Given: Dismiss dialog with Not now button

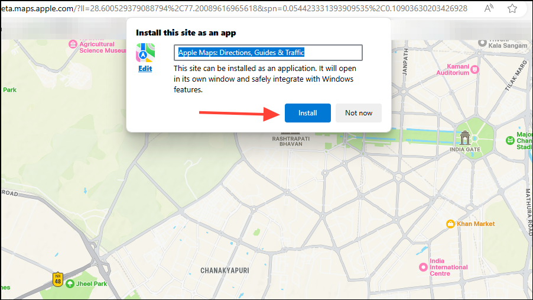Looking at the screenshot, I should click(359, 113).
